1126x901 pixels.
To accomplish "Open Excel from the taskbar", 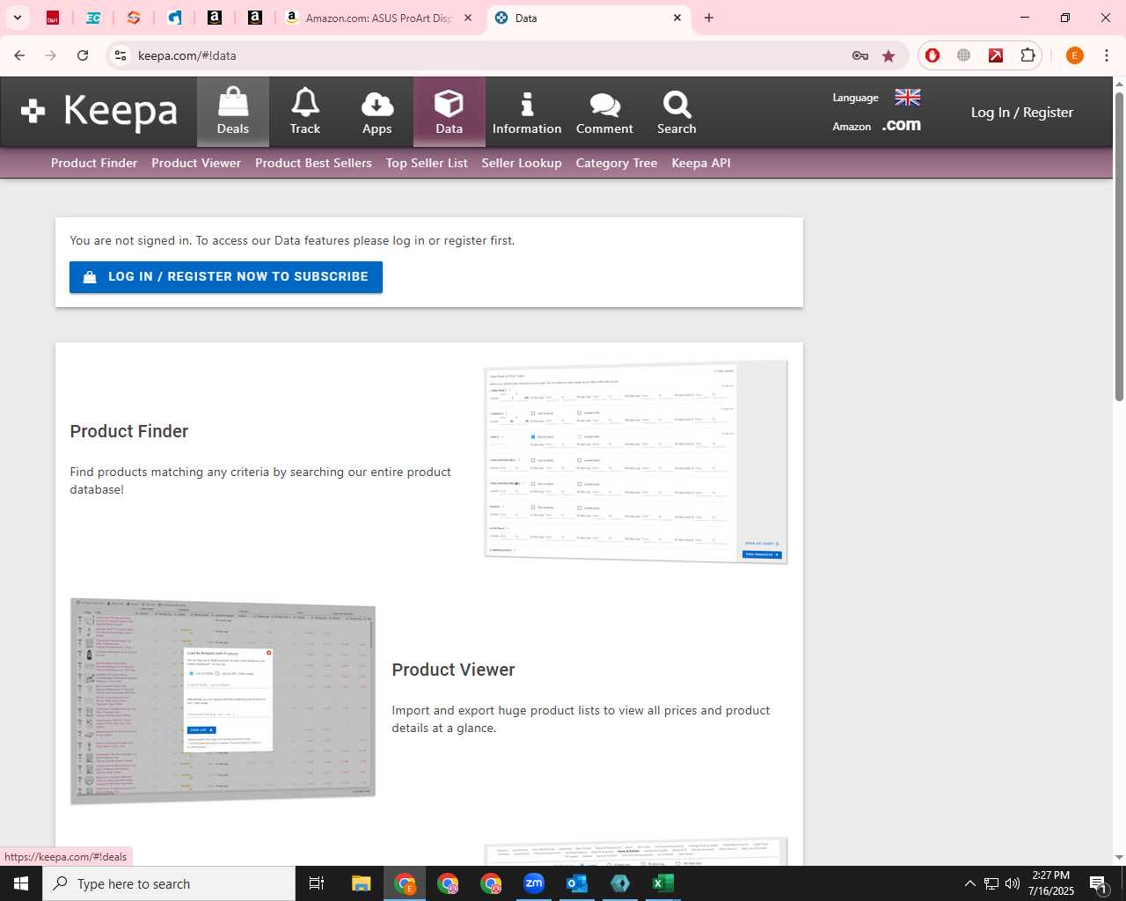I will pyautogui.click(x=663, y=883).
